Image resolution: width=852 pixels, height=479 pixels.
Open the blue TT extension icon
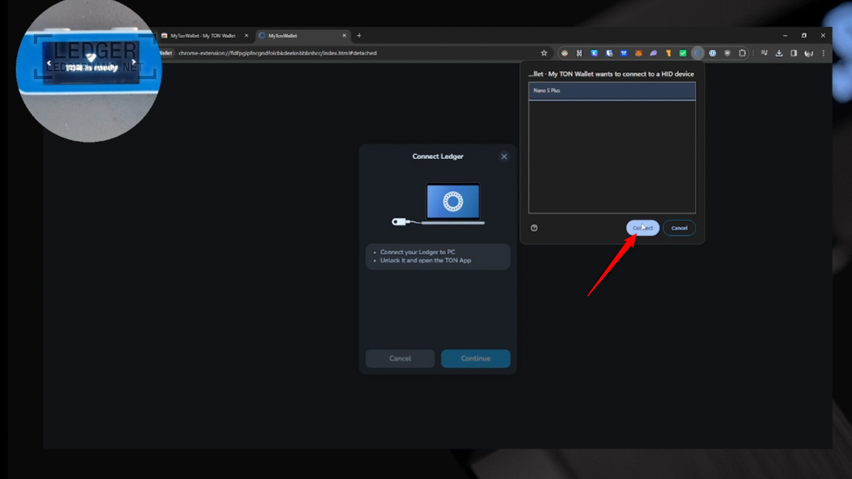(624, 53)
